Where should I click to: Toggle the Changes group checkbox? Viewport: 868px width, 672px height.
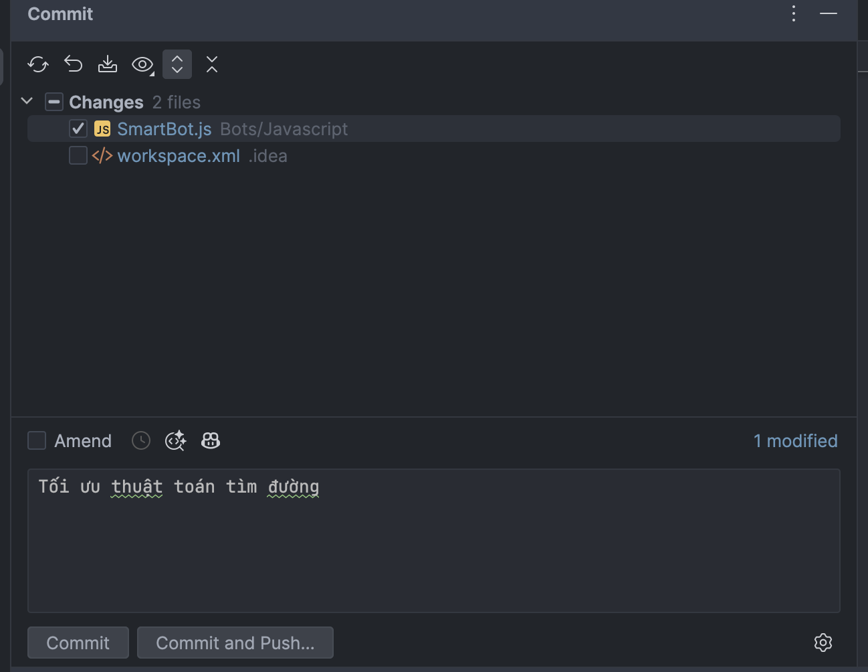[54, 102]
